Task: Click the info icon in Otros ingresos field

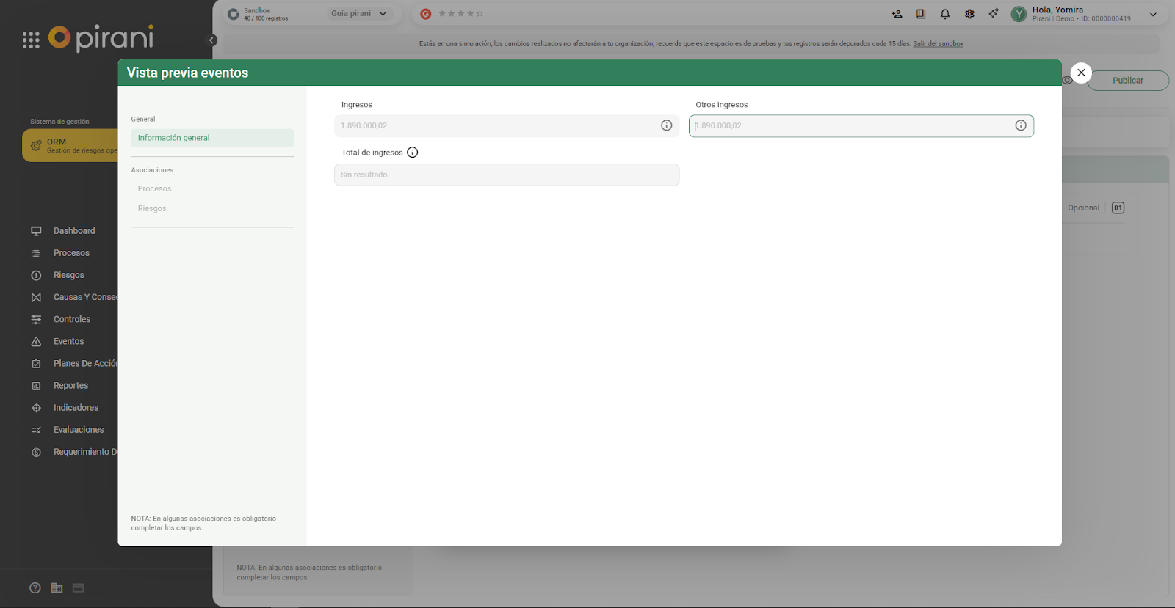Action: 1020,125
